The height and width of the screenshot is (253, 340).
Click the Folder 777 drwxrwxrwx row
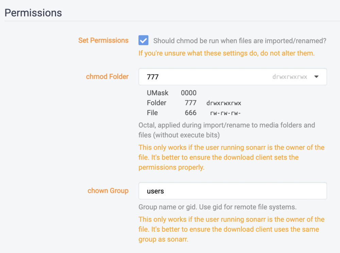coord(194,103)
